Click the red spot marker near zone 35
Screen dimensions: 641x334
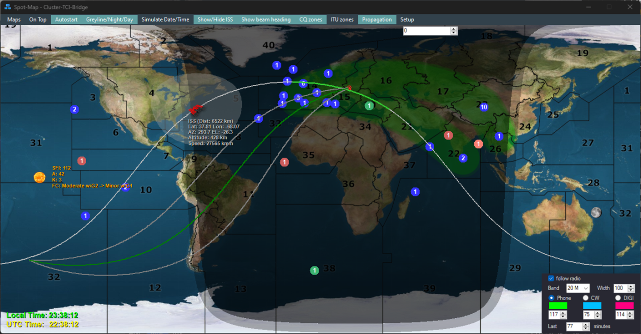284,162
